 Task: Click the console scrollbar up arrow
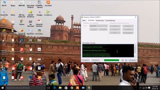click(x=135, y=45)
